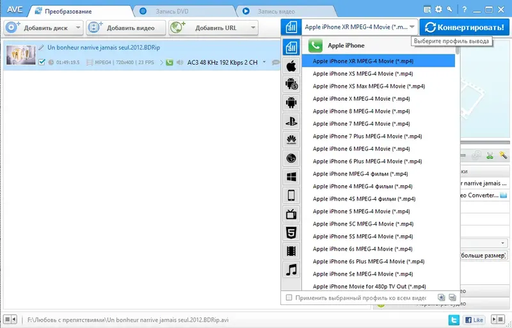Click the output path text in status bar
512x328 pixels.
127,320
